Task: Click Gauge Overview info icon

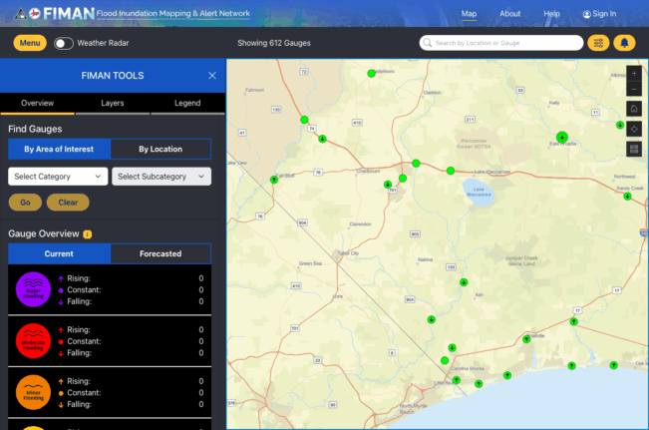Action: [x=88, y=234]
